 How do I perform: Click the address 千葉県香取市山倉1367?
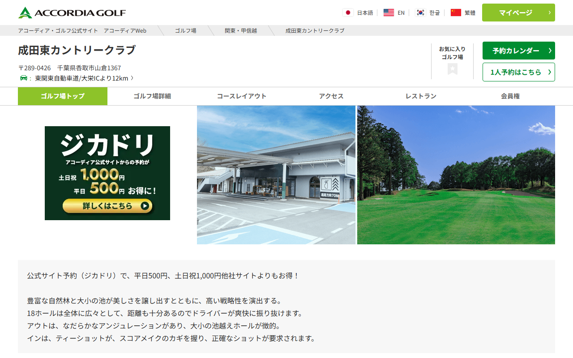[x=89, y=68]
